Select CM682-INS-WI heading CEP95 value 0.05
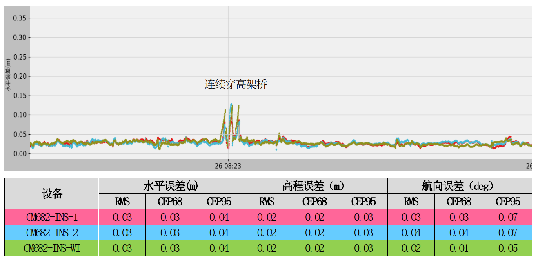The height and width of the screenshot is (258, 538). point(507,248)
